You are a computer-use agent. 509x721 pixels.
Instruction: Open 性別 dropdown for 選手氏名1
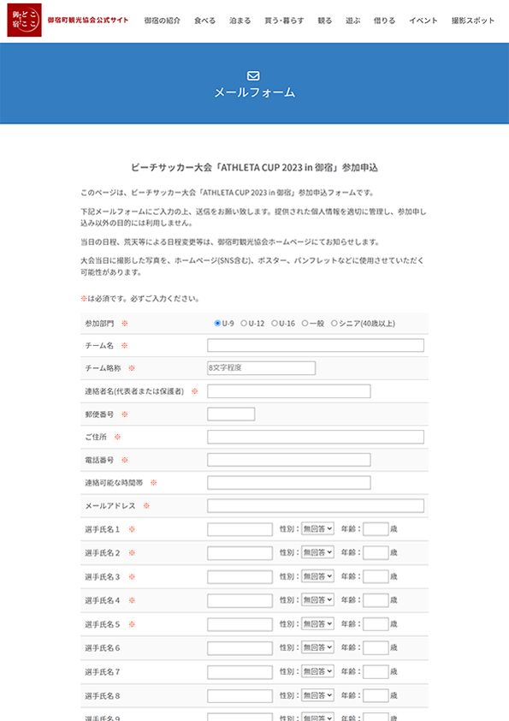click(x=317, y=529)
